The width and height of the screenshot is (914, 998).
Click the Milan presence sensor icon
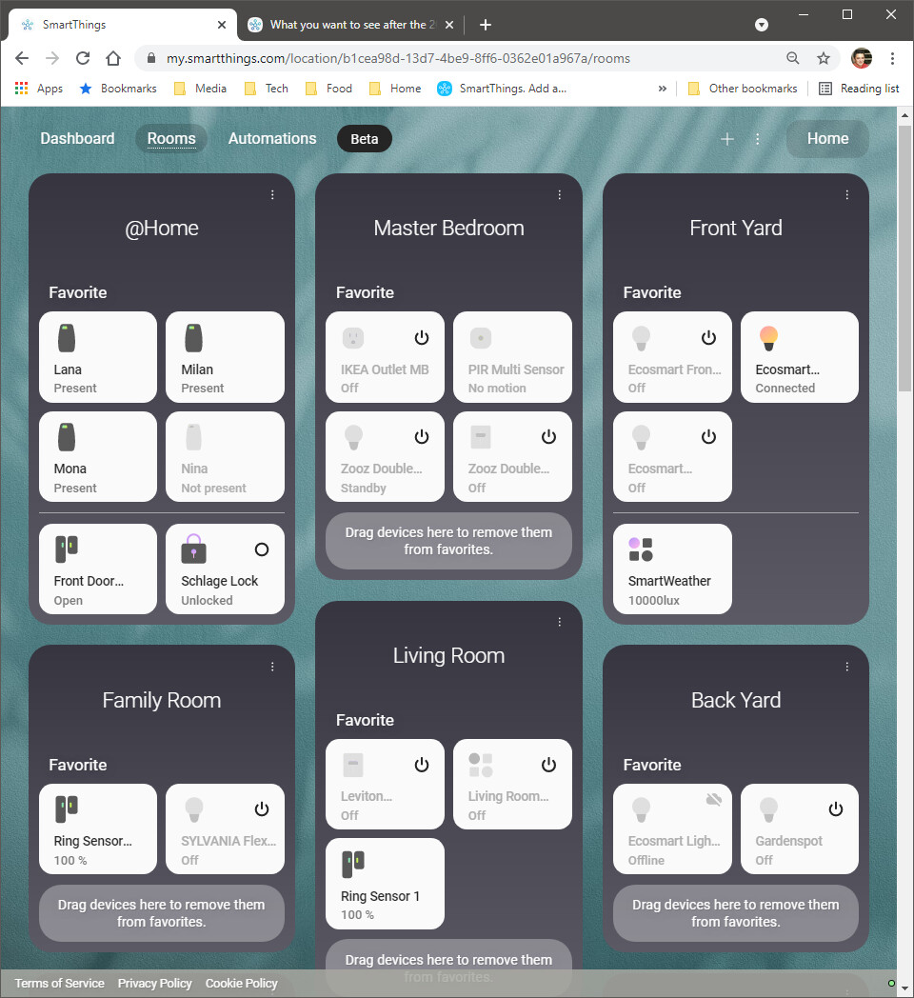[193, 337]
